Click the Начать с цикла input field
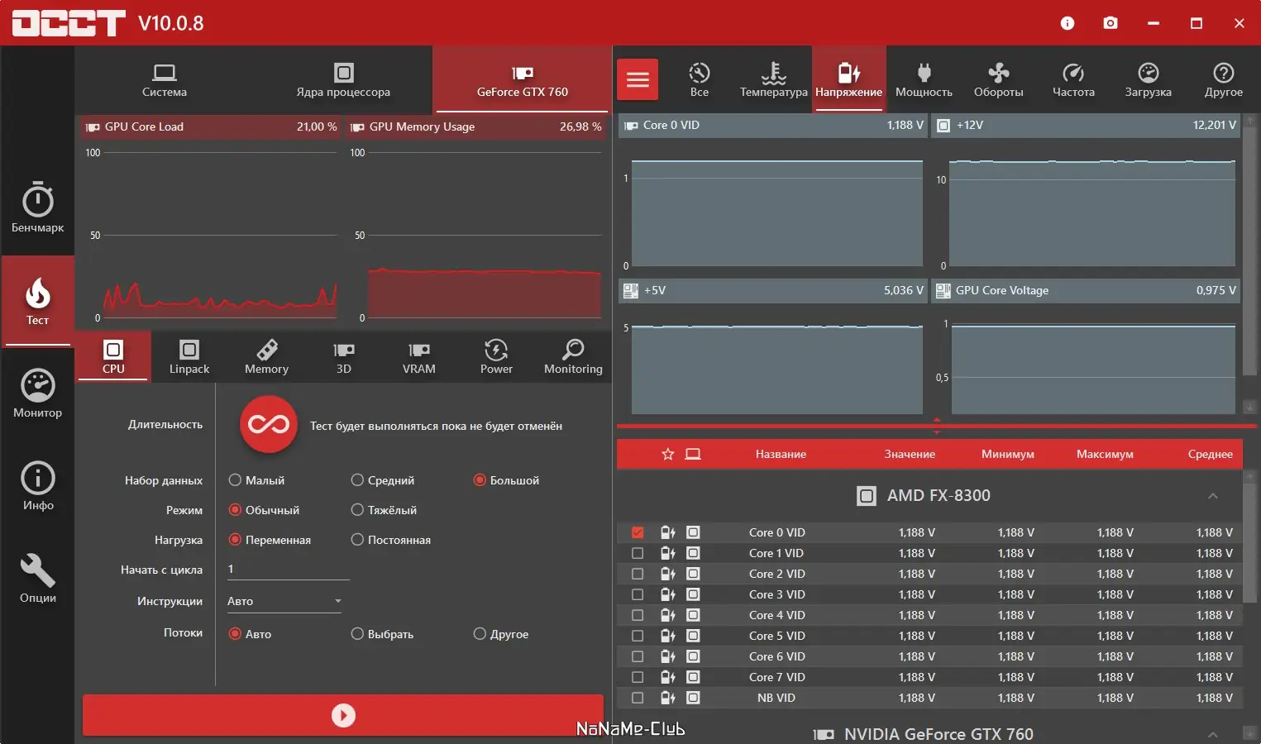This screenshot has width=1261, height=744. coord(287,569)
